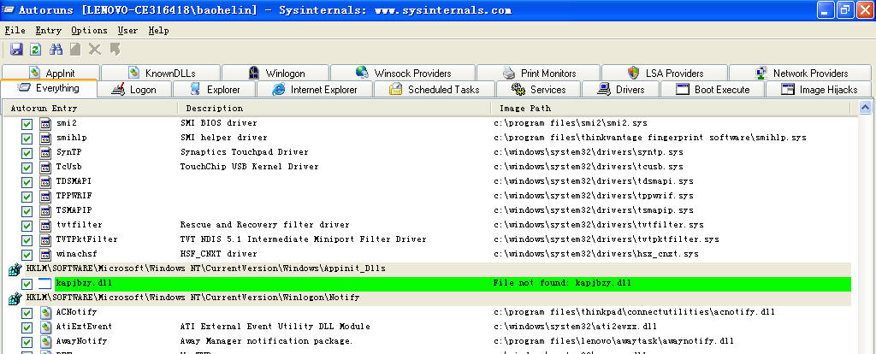Open the Image Hijacks tab
Screen dimensions: 876x354
coord(819,89)
